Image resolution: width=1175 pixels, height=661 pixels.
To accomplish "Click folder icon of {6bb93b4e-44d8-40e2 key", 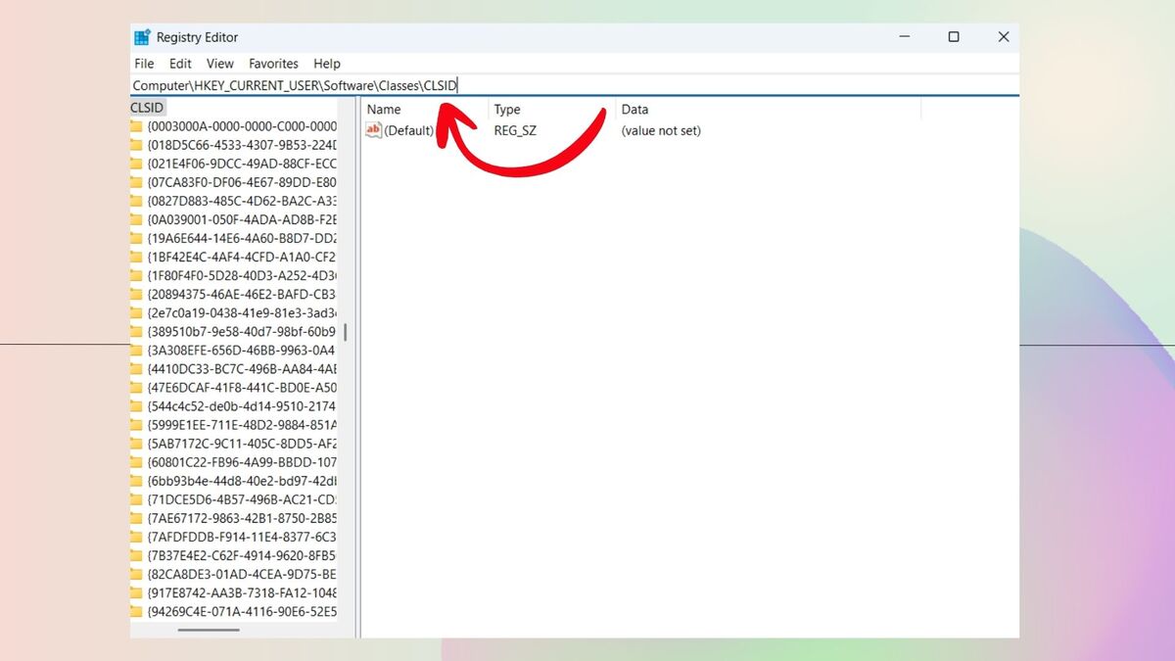I will pyautogui.click(x=137, y=480).
